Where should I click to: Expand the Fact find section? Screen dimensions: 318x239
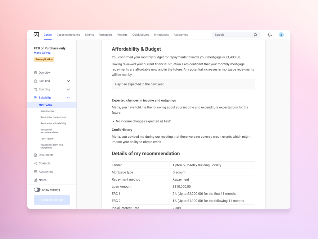pyautogui.click(x=68, y=81)
